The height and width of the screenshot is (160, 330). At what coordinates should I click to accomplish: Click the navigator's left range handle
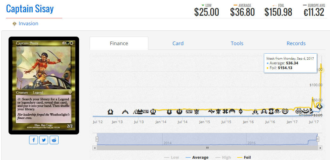97,139
